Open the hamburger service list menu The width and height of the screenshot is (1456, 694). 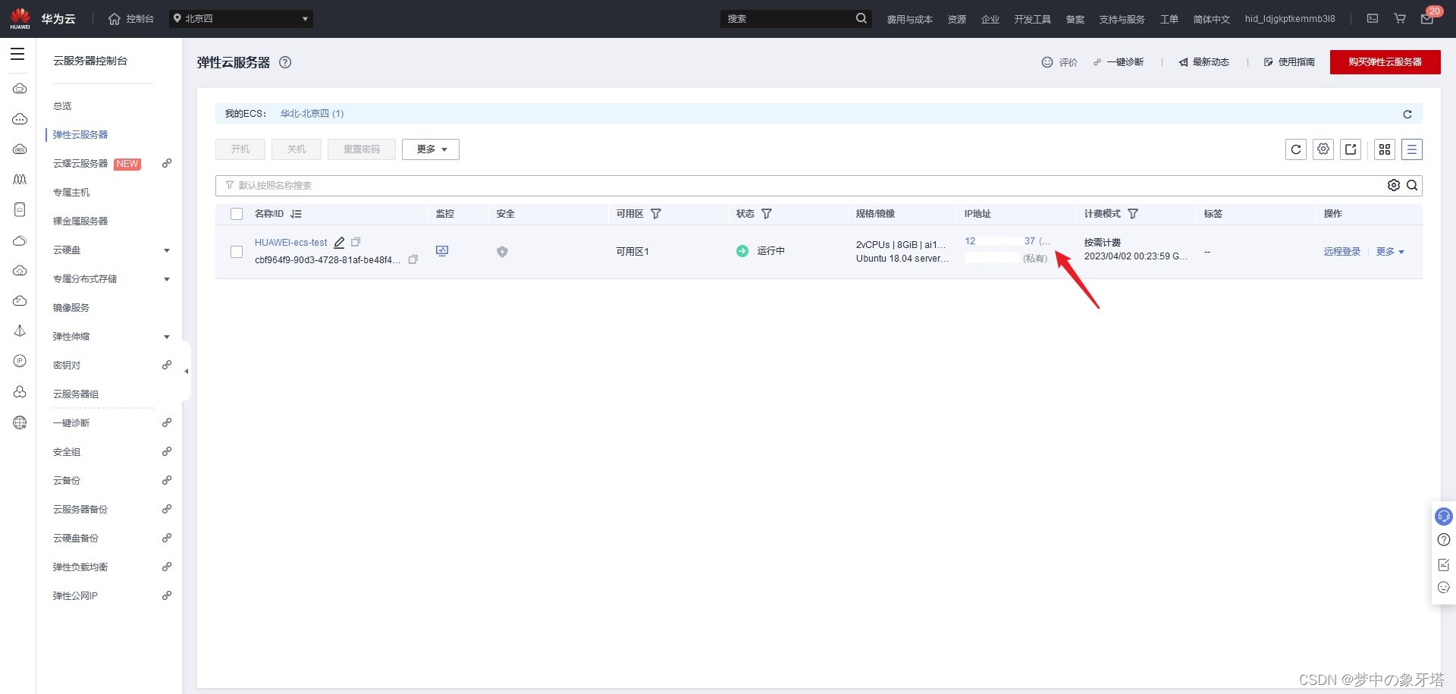[x=17, y=54]
